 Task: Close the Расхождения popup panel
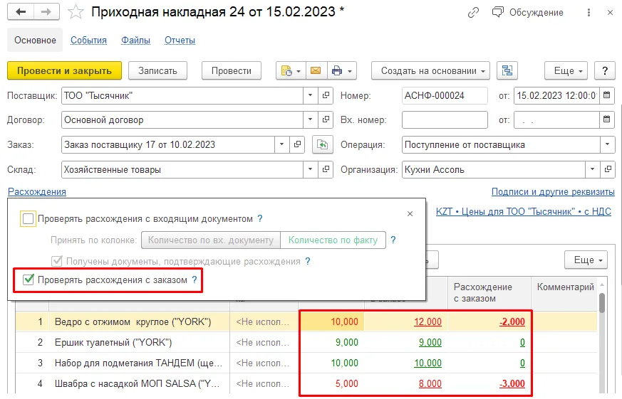coord(410,214)
